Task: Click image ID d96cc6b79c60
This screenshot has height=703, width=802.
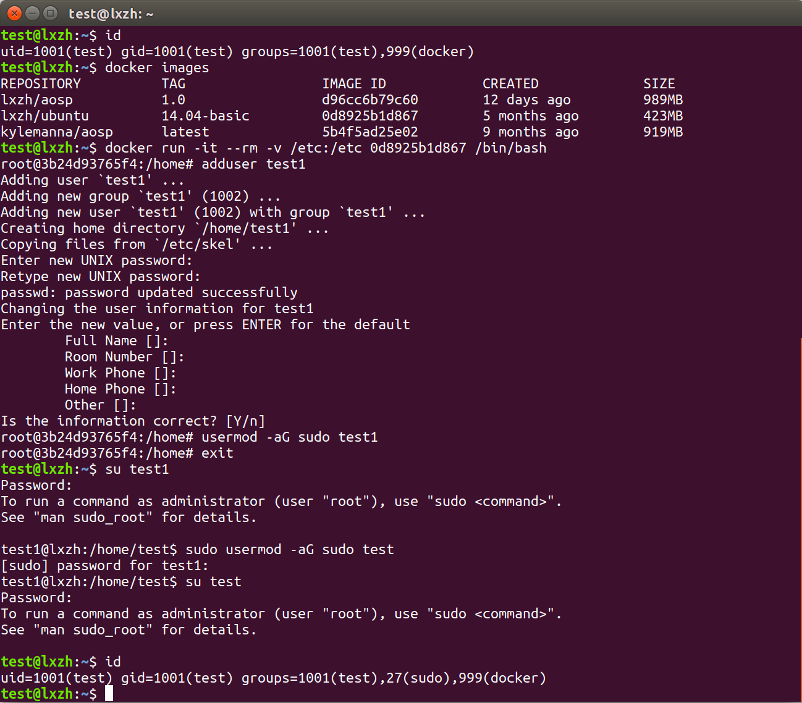Action: [370, 99]
